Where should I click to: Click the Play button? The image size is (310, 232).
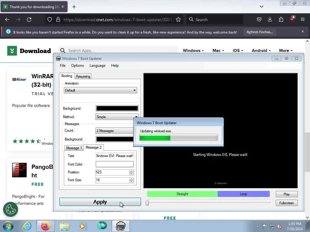pyautogui.click(x=286, y=194)
